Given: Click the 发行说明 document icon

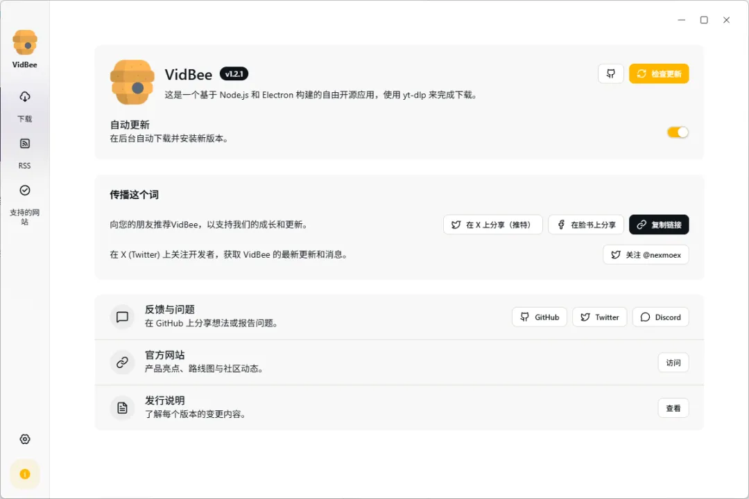Looking at the screenshot, I should tap(122, 408).
